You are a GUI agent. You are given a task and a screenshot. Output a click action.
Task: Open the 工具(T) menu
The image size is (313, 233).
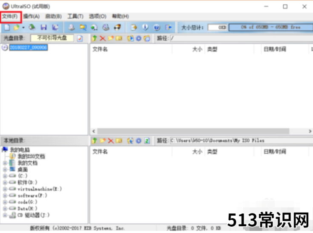75,16
